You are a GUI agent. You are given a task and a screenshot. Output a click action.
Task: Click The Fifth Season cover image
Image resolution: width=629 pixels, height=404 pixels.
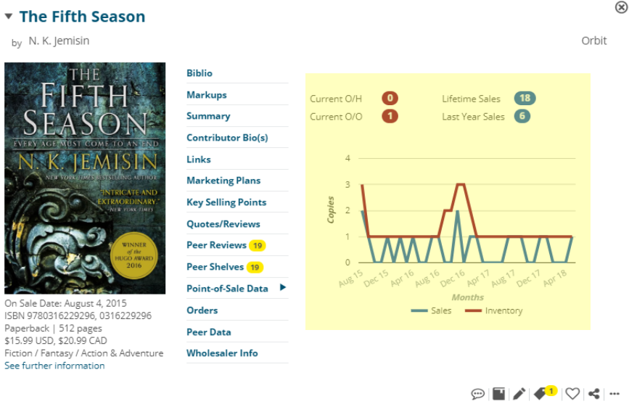click(84, 178)
